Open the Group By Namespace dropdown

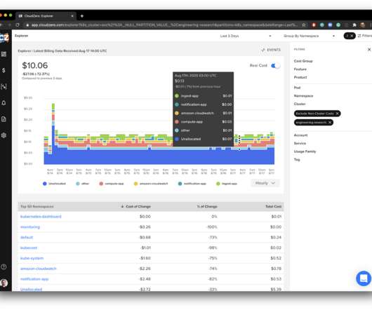pyautogui.click(x=309, y=36)
